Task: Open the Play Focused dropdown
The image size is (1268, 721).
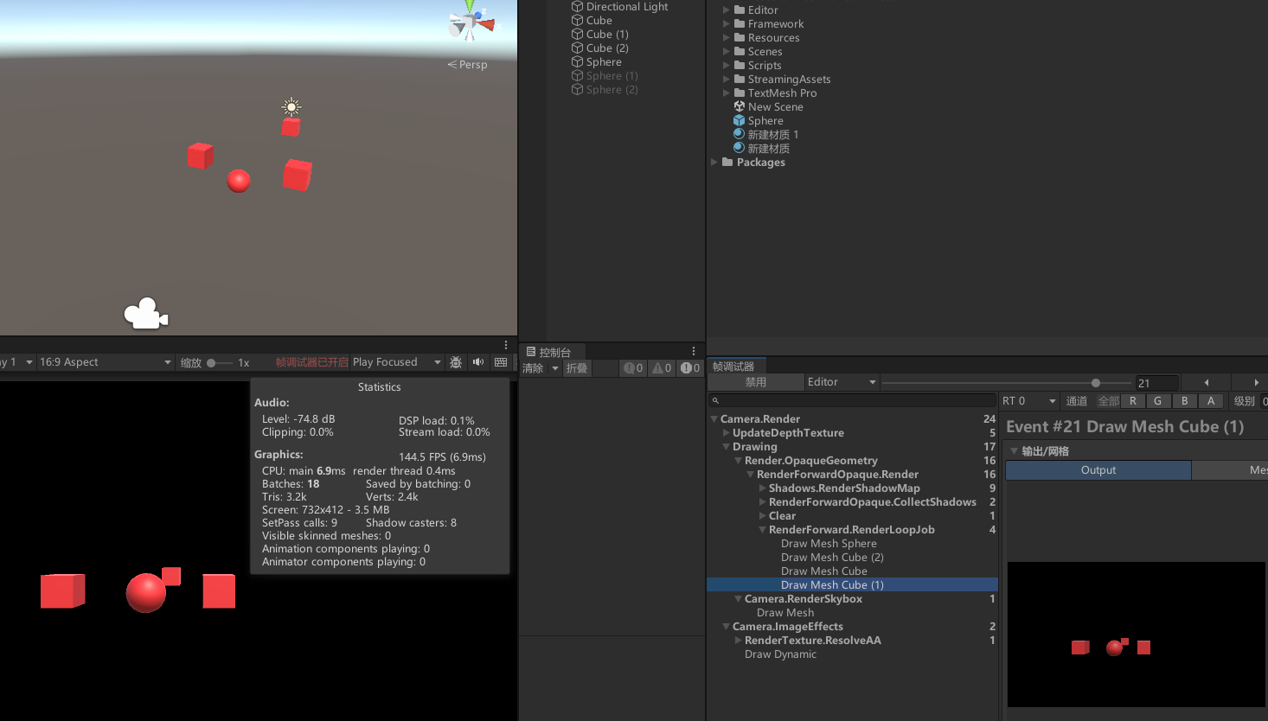Action: [x=396, y=362]
